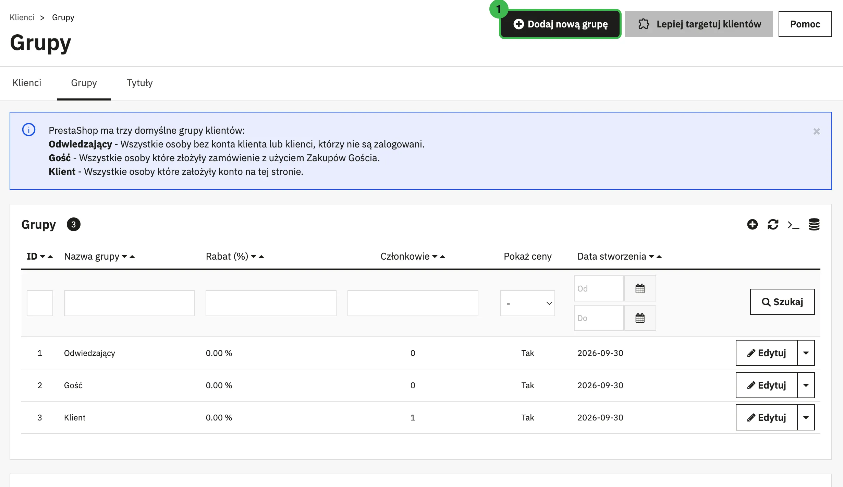Click the Dodaj nową grupę button
This screenshot has width=843, height=487.
click(x=560, y=24)
